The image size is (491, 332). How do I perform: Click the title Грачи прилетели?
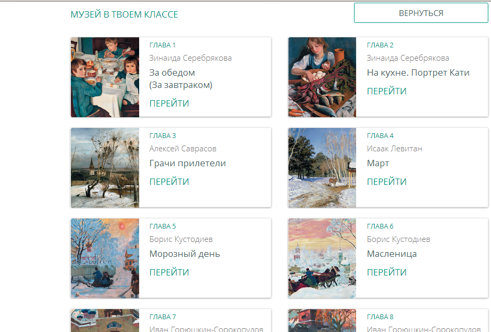pyautogui.click(x=188, y=163)
